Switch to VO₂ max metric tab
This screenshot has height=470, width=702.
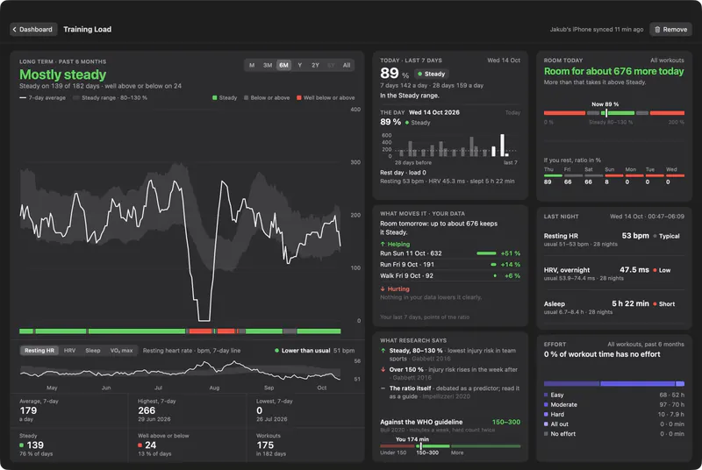(x=121, y=351)
